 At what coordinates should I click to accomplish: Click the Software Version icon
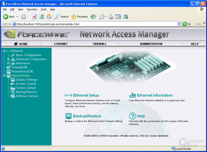13,96
